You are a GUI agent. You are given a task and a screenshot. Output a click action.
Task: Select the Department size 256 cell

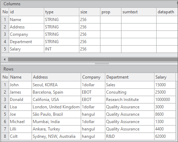click(x=90, y=42)
